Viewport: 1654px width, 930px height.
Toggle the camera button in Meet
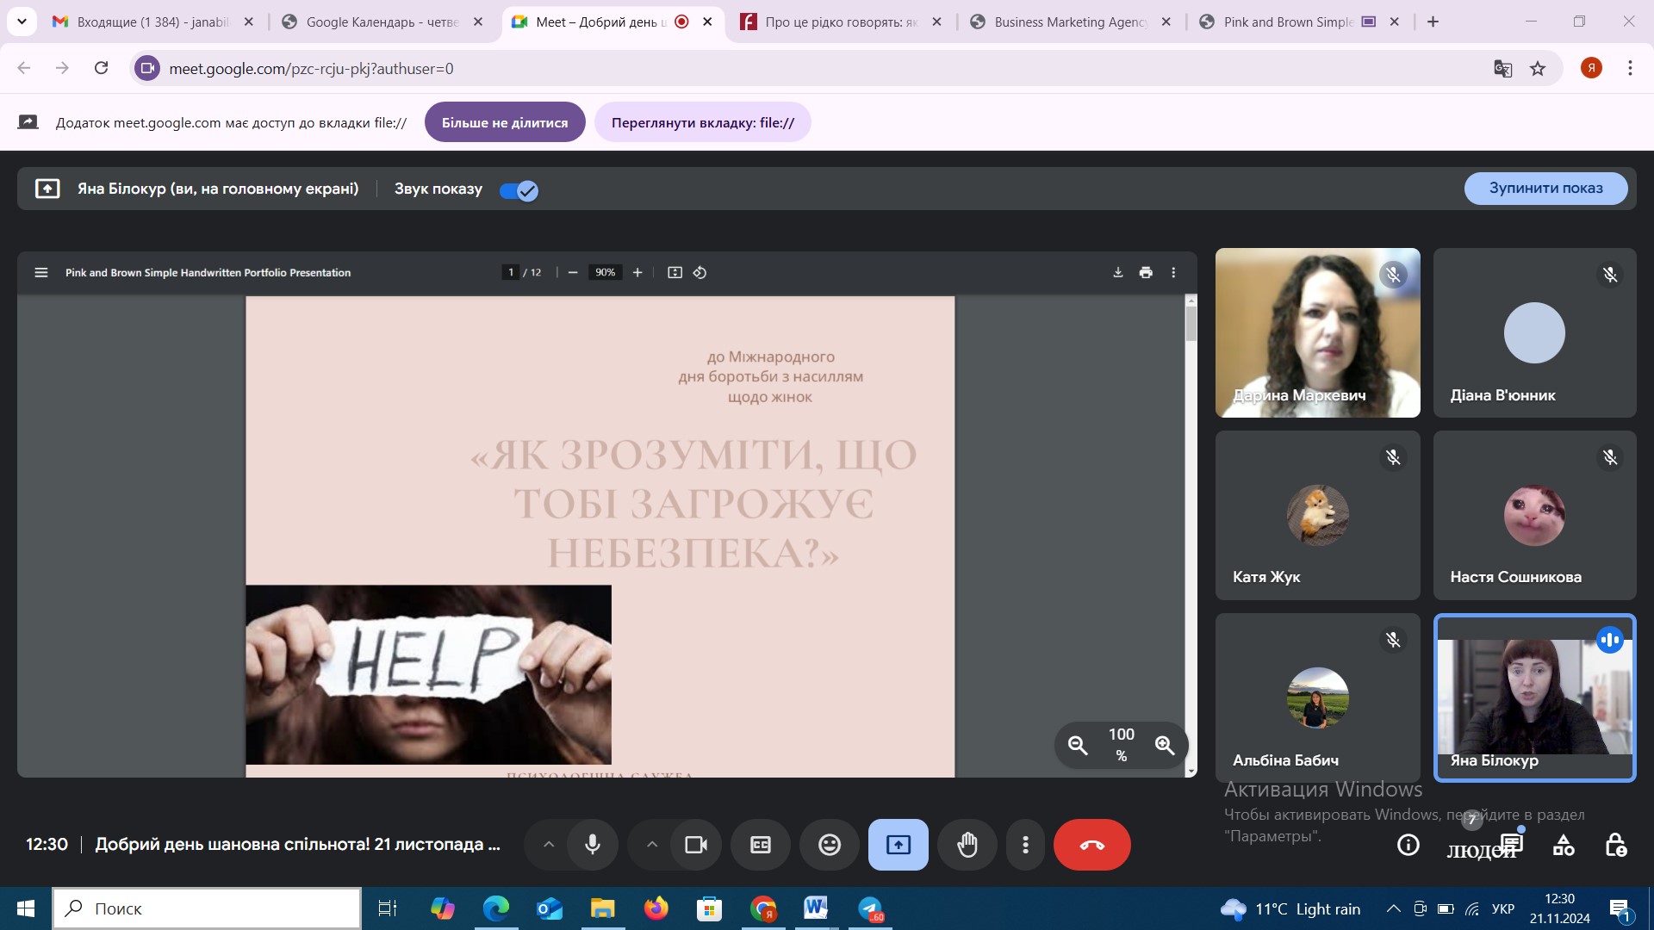[695, 845]
